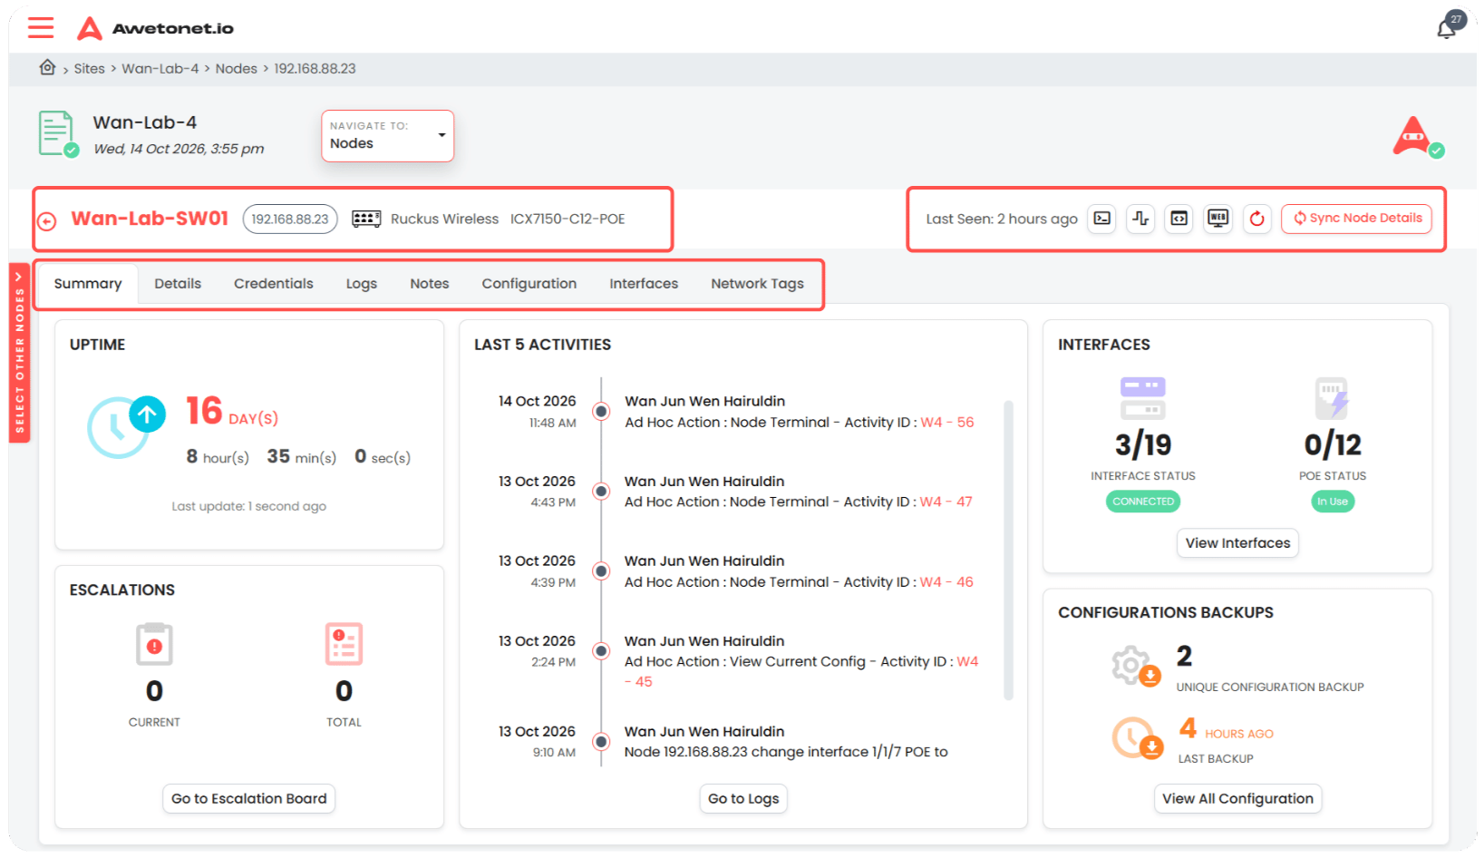Select the Configuration tab
Screen dimensions: 1484x858
[529, 284]
